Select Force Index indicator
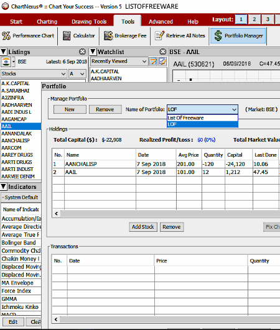Image resolution: width=280 pixels, height=330 pixels. tap(21, 291)
